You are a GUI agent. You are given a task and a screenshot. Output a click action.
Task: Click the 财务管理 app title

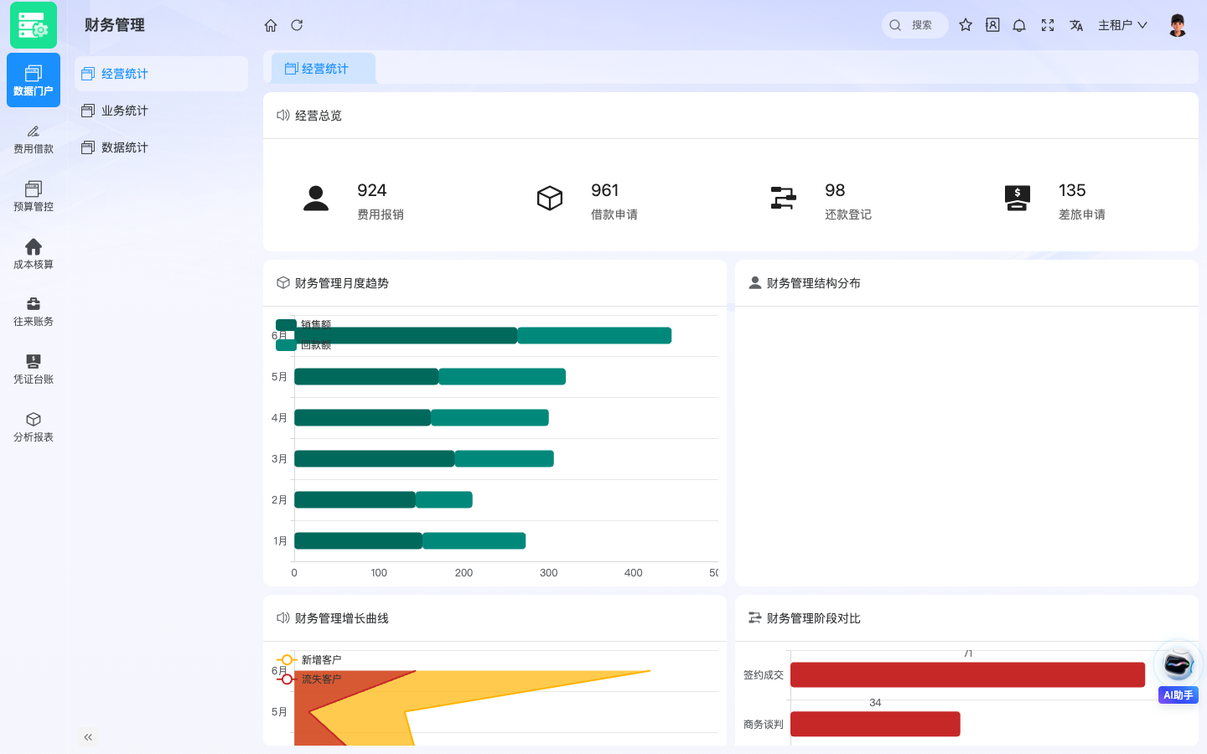115,25
